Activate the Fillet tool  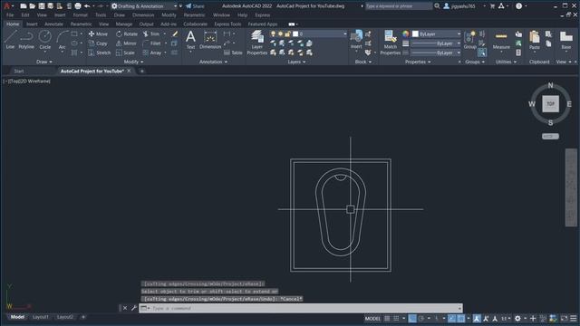coord(151,43)
